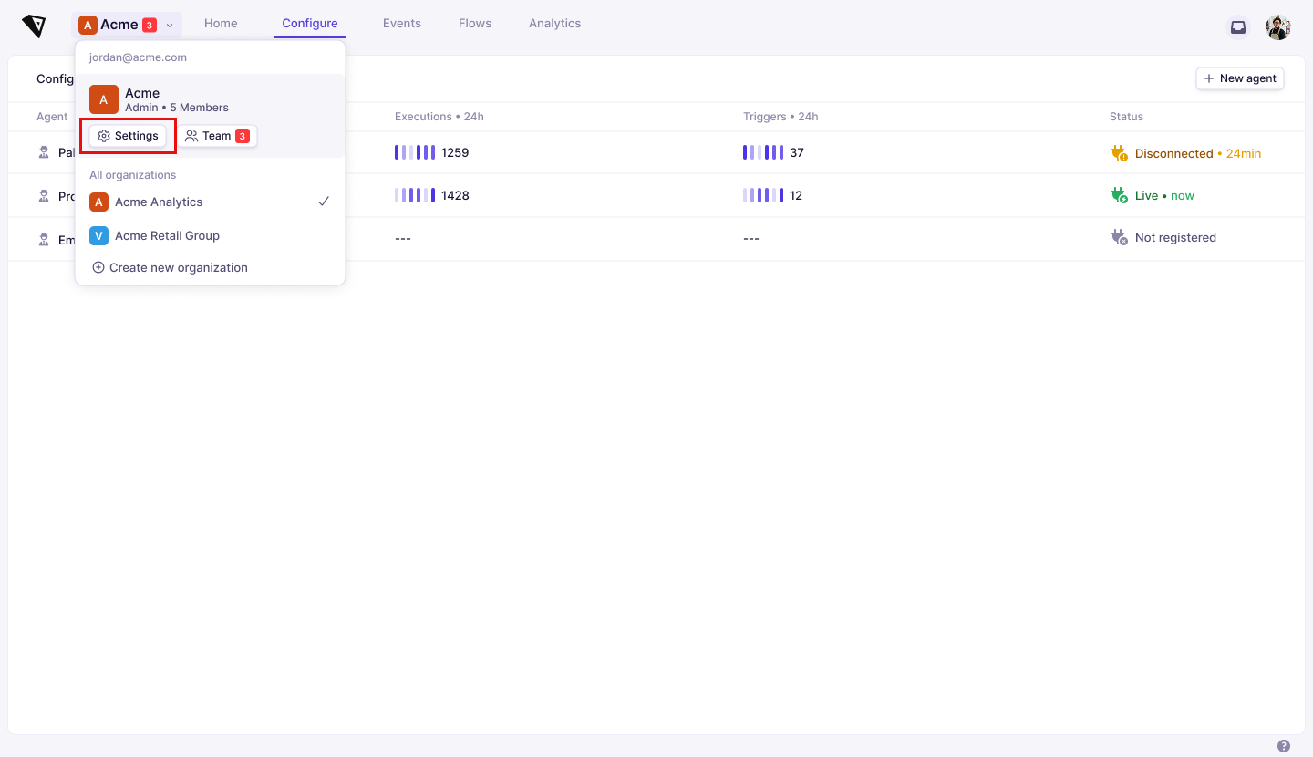Click the help question mark icon
This screenshot has width=1313, height=757.
pyautogui.click(x=1284, y=746)
